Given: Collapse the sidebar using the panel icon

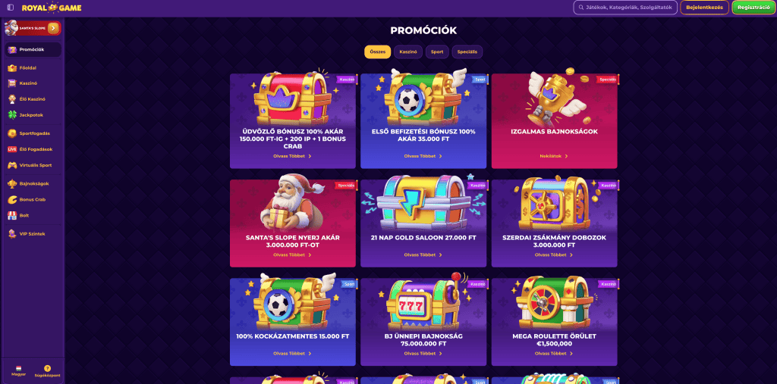Looking at the screenshot, I should point(11,8).
